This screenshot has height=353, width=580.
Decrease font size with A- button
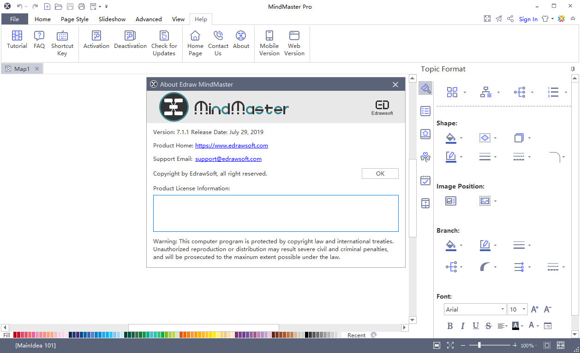tap(548, 309)
